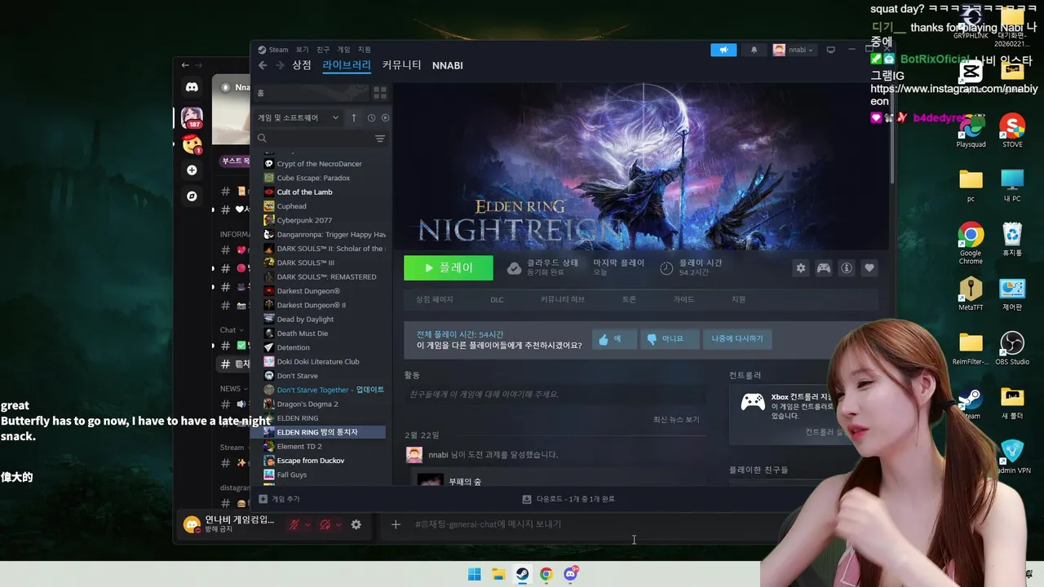Unmute microphone in the Discord user panel
The width and height of the screenshot is (1044, 587).
(294, 524)
